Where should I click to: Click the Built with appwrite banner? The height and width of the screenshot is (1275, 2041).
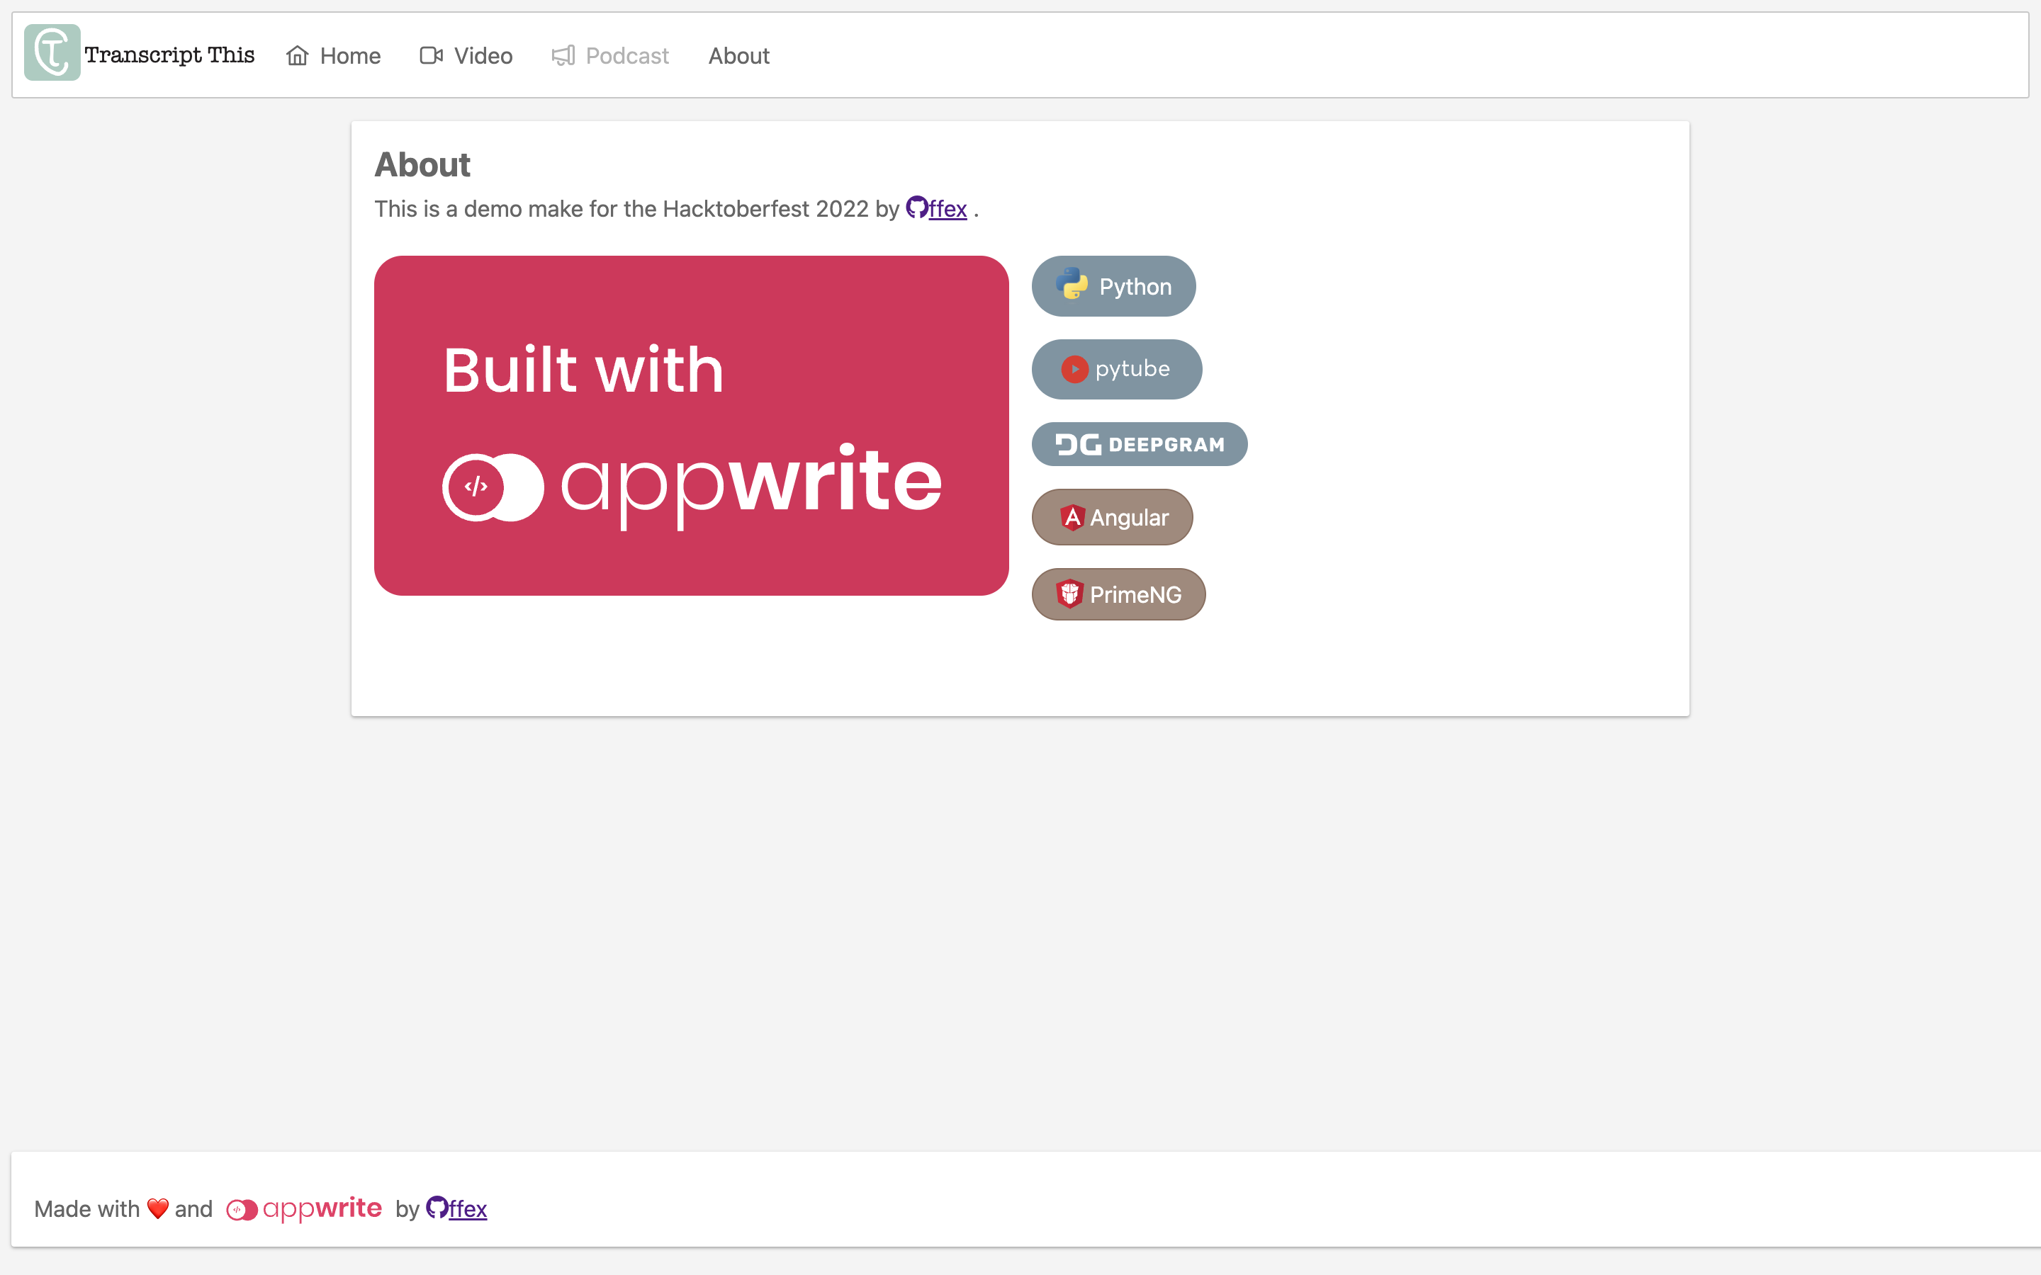click(x=691, y=426)
